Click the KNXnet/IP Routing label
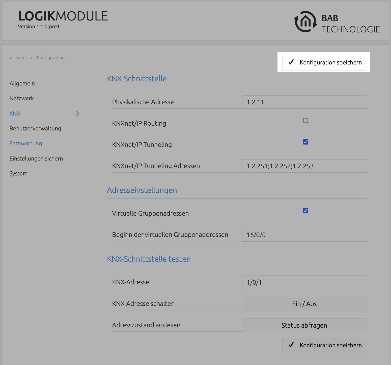Viewport: 391px width, 365px height. [139, 123]
